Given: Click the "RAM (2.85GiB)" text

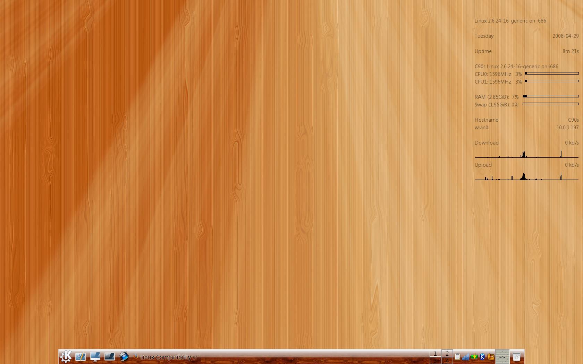Looking at the screenshot, I should pyautogui.click(x=492, y=97).
